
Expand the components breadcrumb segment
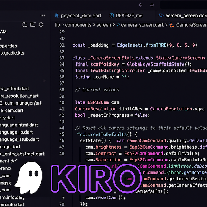(x=78, y=25)
